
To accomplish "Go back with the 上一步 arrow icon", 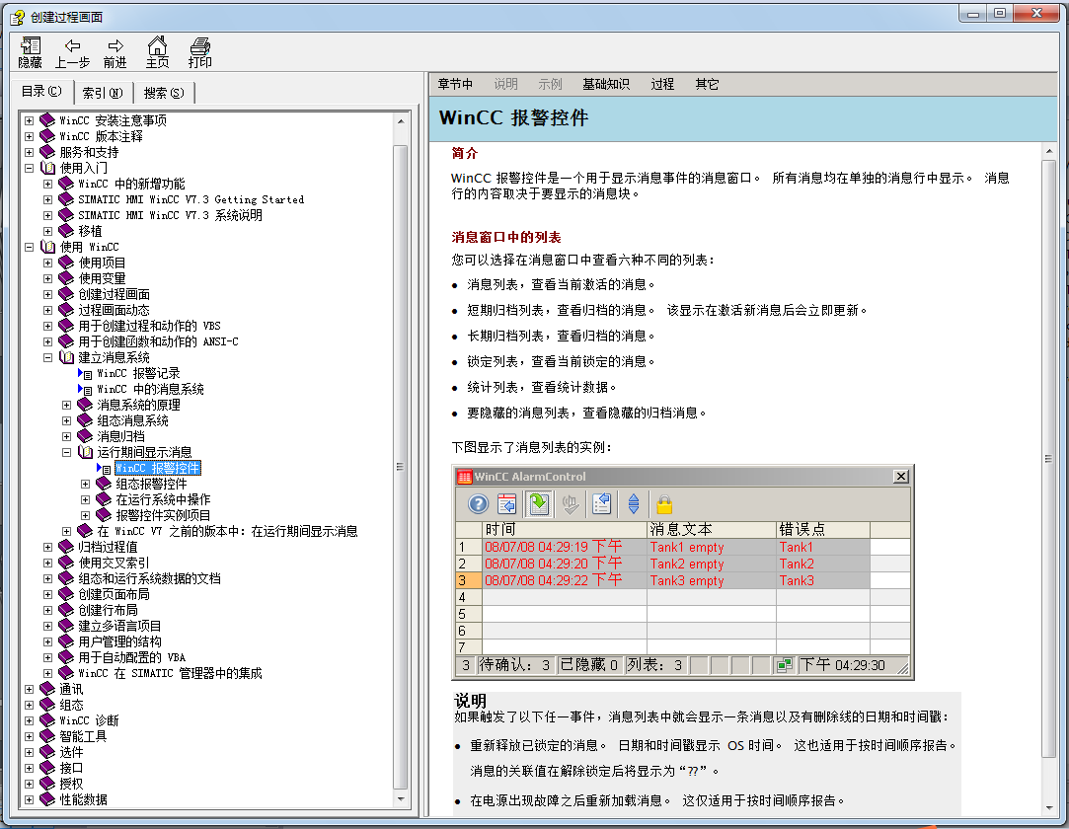I will tap(72, 45).
